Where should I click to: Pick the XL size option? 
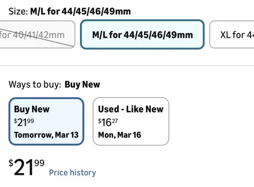(234, 35)
